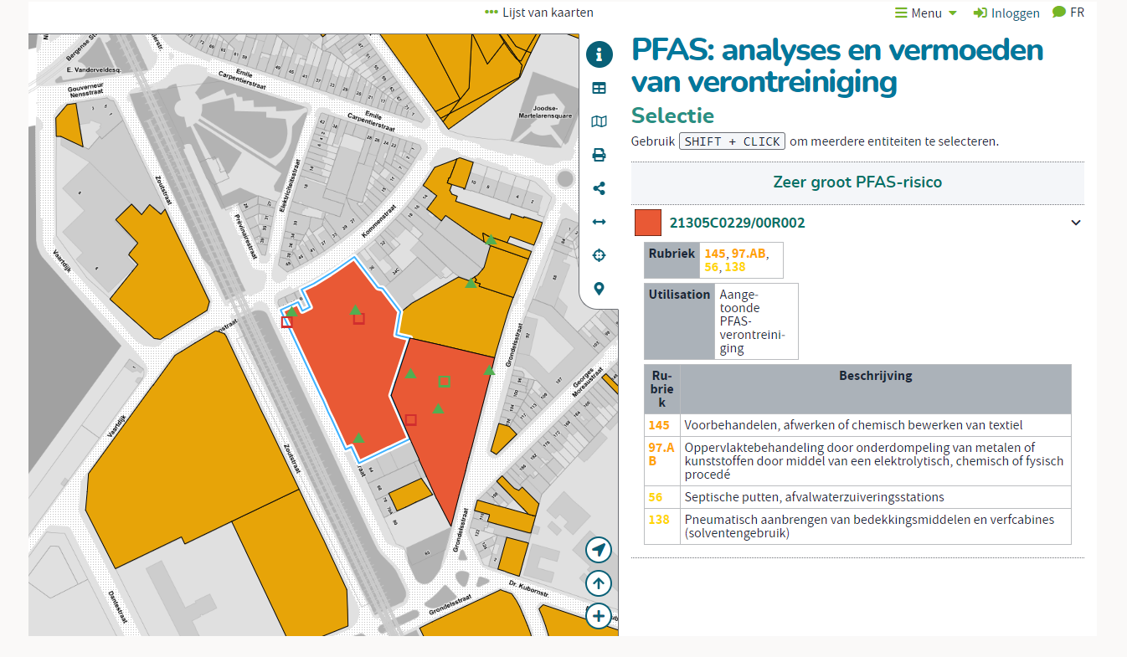
Task: Open Lijst van kaarten
Action: click(x=539, y=12)
